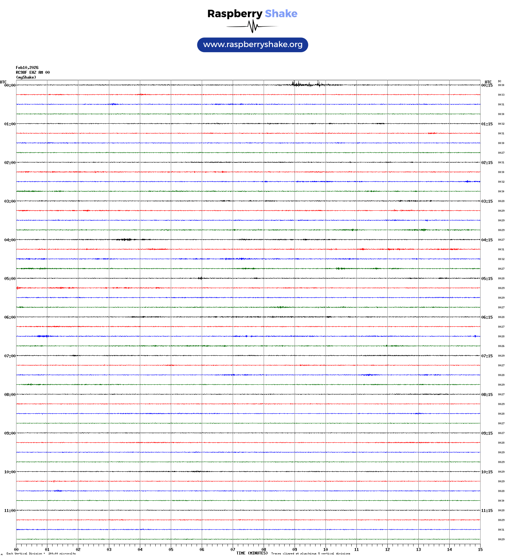Click the seismic waveform icon under the logo
This screenshot has height=558, width=506.
click(x=252, y=26)
